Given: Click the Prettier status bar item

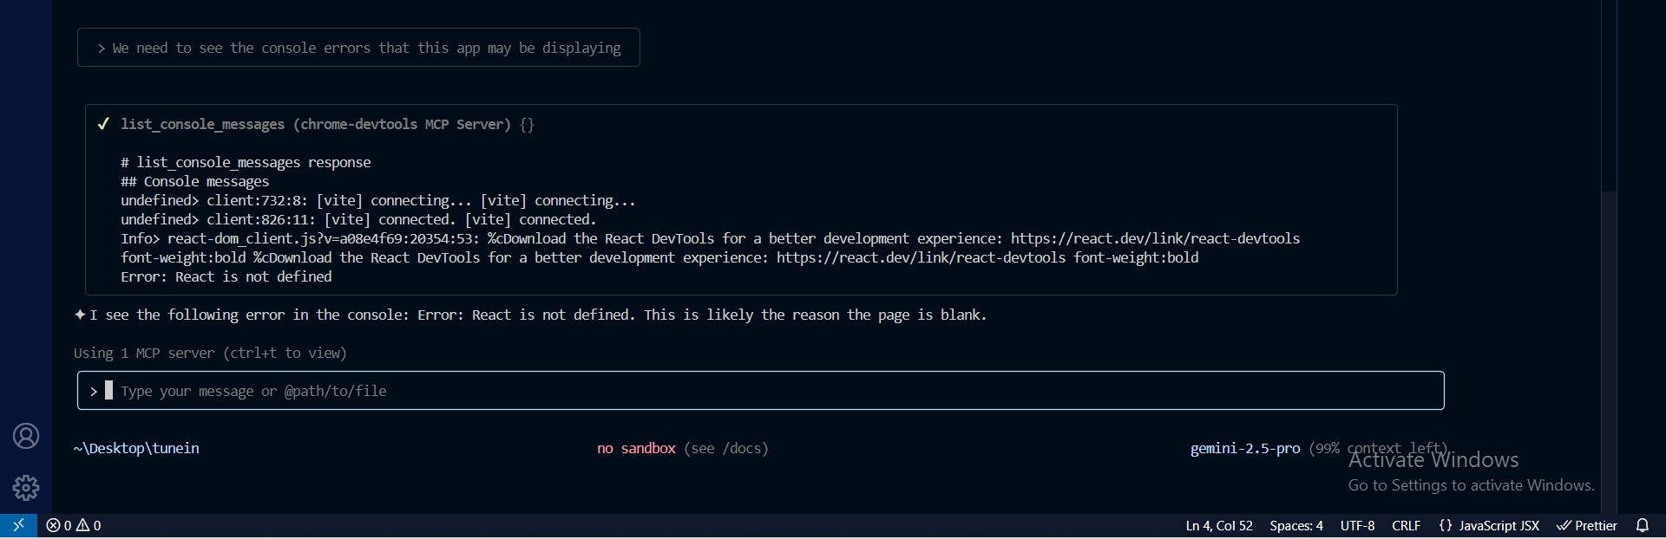Looking at the screenshot, I should [1586, 526].
